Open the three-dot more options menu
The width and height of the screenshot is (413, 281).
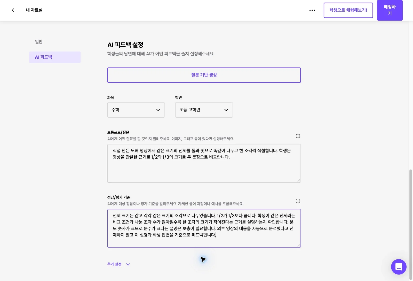pos(312,10)
